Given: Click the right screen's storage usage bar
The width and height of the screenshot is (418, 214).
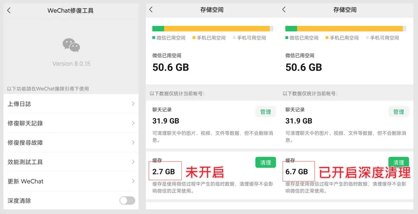Looking at the screenshot, I should pos(345,28).
